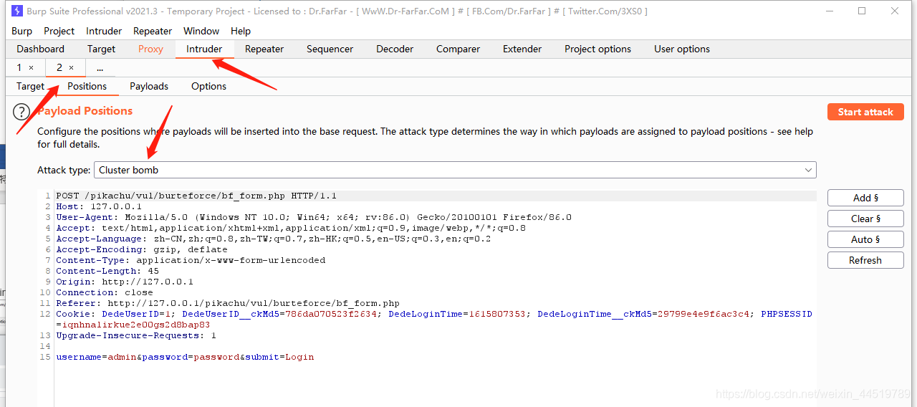Switch to the Dashboard tab
The image size is (917, 407).
click(x=41, y=49)
